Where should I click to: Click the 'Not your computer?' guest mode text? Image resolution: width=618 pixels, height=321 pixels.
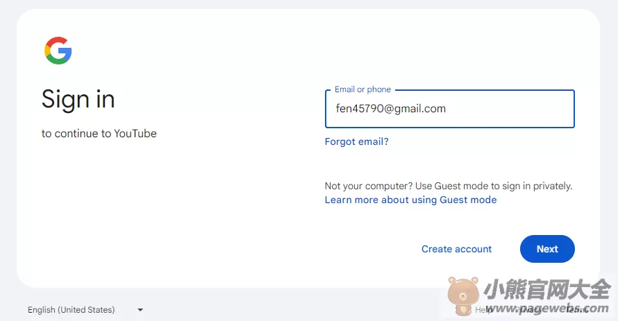point(449,186)
